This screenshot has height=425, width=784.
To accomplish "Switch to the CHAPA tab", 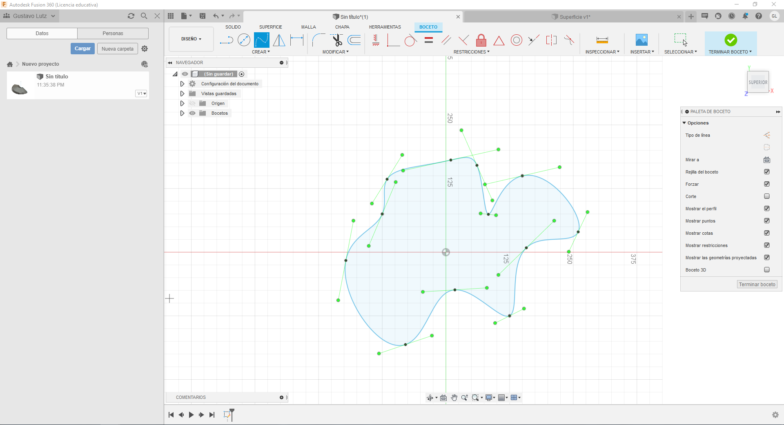I will pyautogui.click(x=342, y=27).
